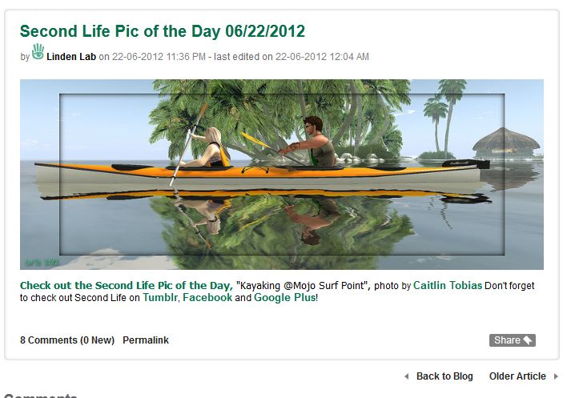Visit Caitlin Tobias photographer link
Image resolution: width=571 pixels, height=398 pixels.
[x=448, y=286]
